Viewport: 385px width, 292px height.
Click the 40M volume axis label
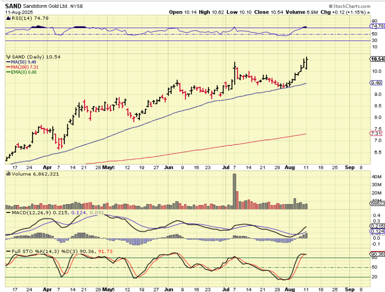(376, 177)
